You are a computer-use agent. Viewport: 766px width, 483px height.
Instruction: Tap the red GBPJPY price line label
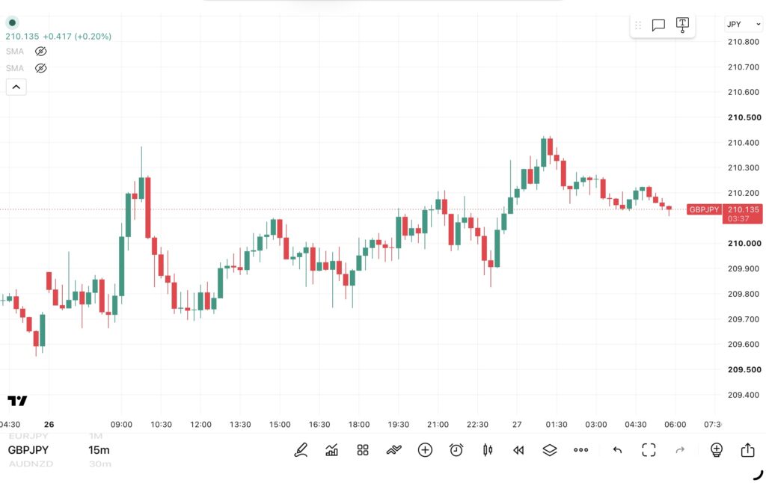704,209
